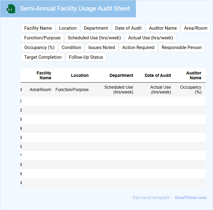Select the Area/Room tag
Image resolution: width=213 pixels, height=210 pixels.
coord(196,28)
